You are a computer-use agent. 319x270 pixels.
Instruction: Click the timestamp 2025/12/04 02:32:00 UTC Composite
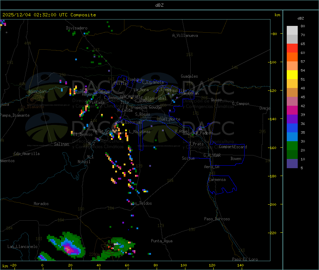[x=49, y=15]
